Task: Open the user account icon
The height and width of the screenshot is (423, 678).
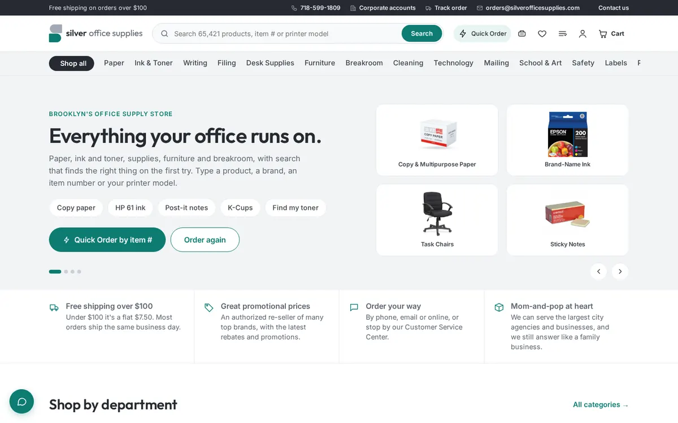Action: (x=583, y=34)
